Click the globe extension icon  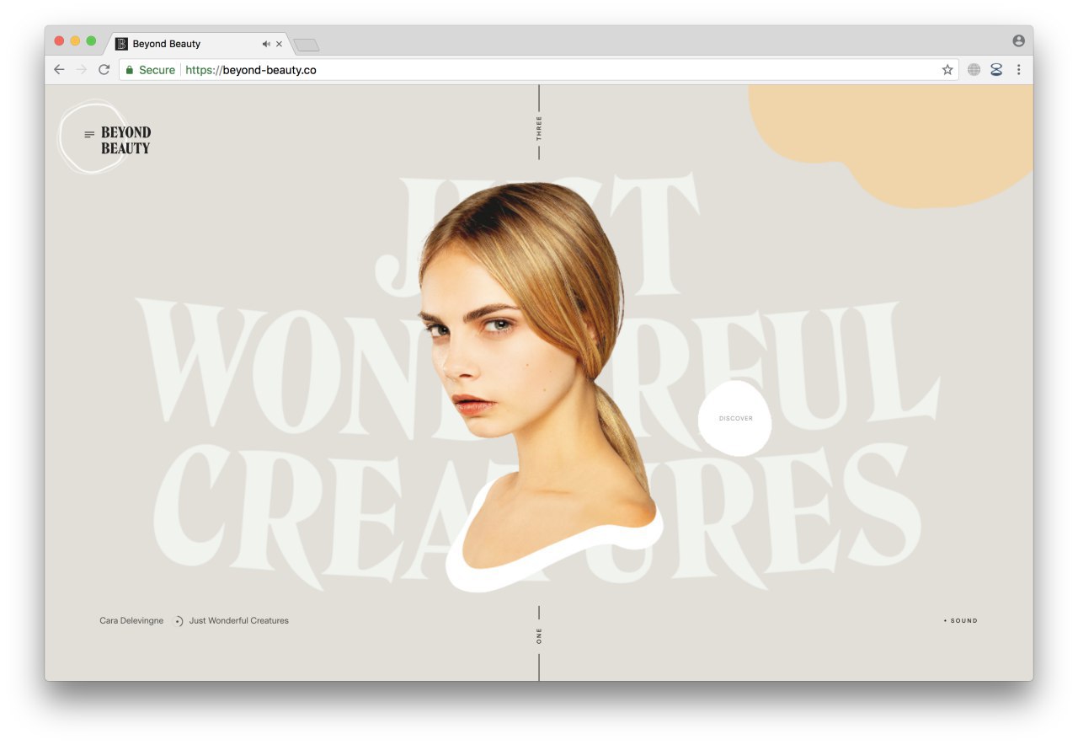(974, 70)
